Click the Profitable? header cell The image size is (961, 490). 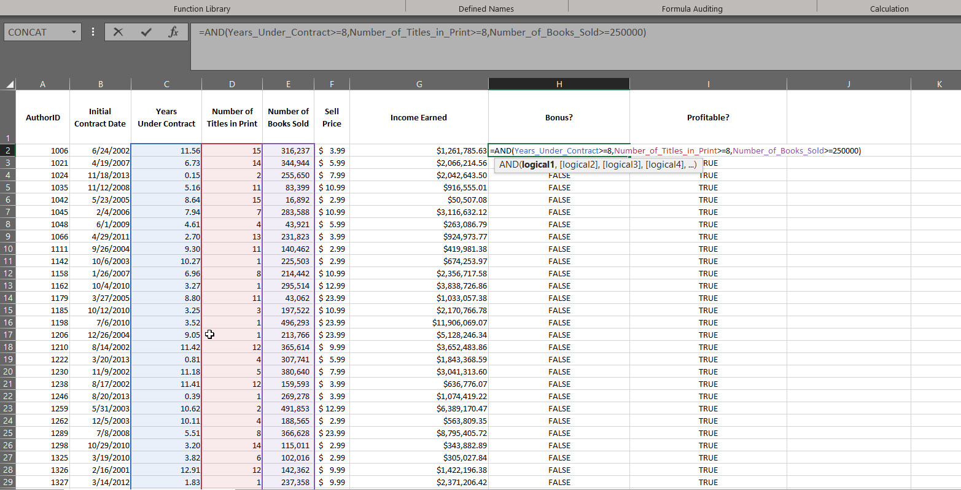708,117
